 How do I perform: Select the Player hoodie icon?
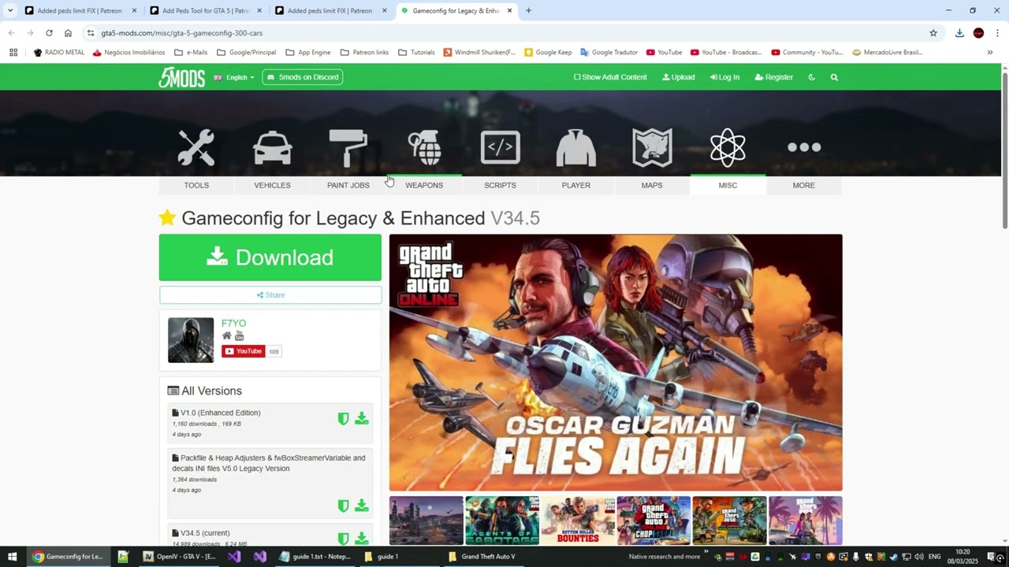click(x=575, y=147)
